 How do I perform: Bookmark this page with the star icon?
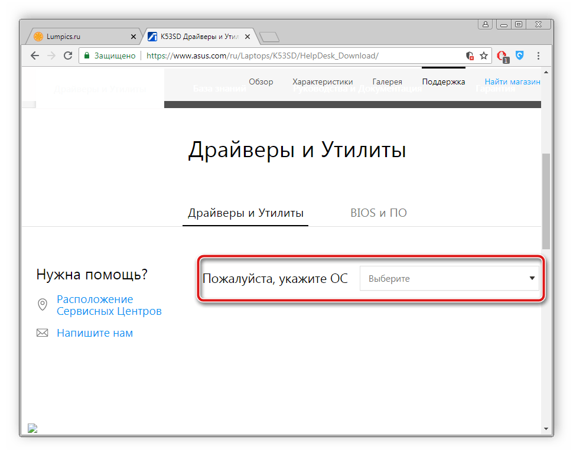tap(484, 56)
